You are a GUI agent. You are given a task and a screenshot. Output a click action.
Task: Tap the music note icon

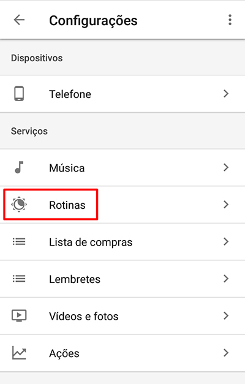click(x=19, y=168)
